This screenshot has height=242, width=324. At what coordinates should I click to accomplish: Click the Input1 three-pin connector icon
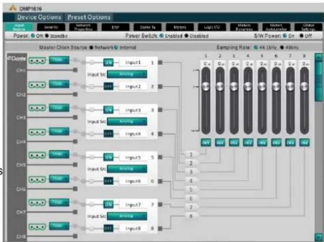37,61
